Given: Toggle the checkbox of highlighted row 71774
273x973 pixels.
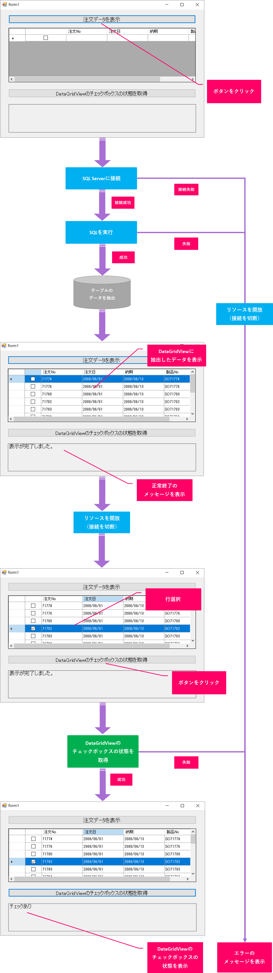Looking at the screenshot, I should [33, 379].
